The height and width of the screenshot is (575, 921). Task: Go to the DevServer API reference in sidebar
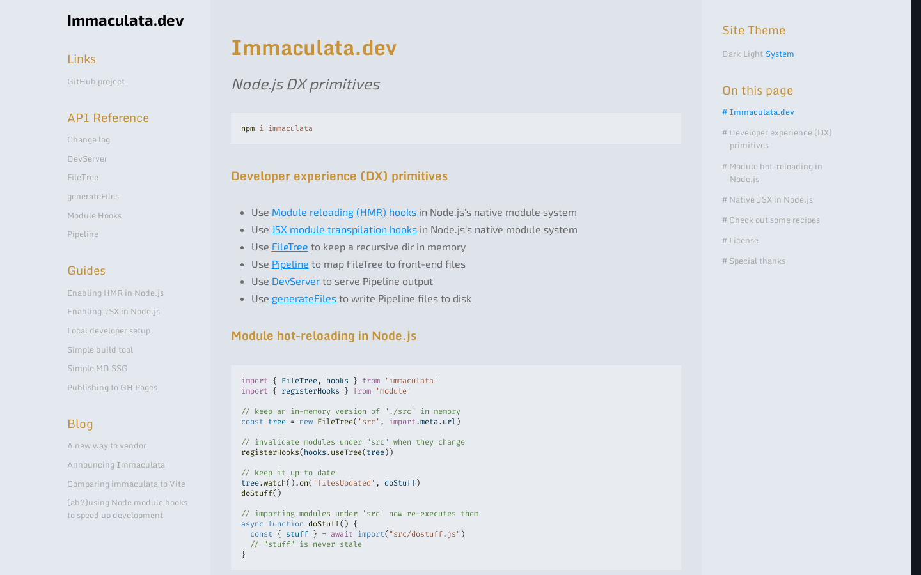pyautogui.click(x=87, y=159)
